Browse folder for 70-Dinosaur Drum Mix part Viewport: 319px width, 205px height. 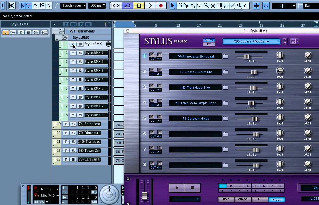[225, 72]
